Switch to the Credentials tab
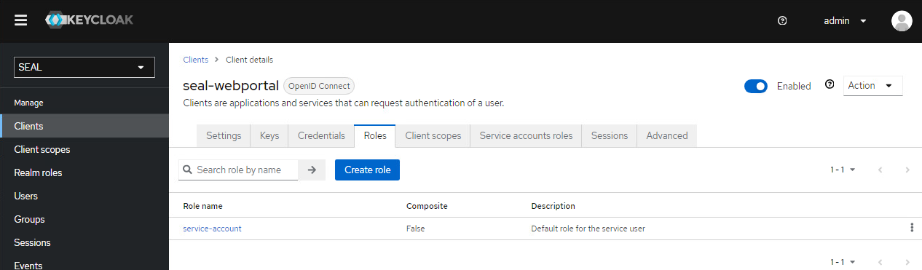The height and width of the screenshot is (270, 922). (x=321, y=135)
